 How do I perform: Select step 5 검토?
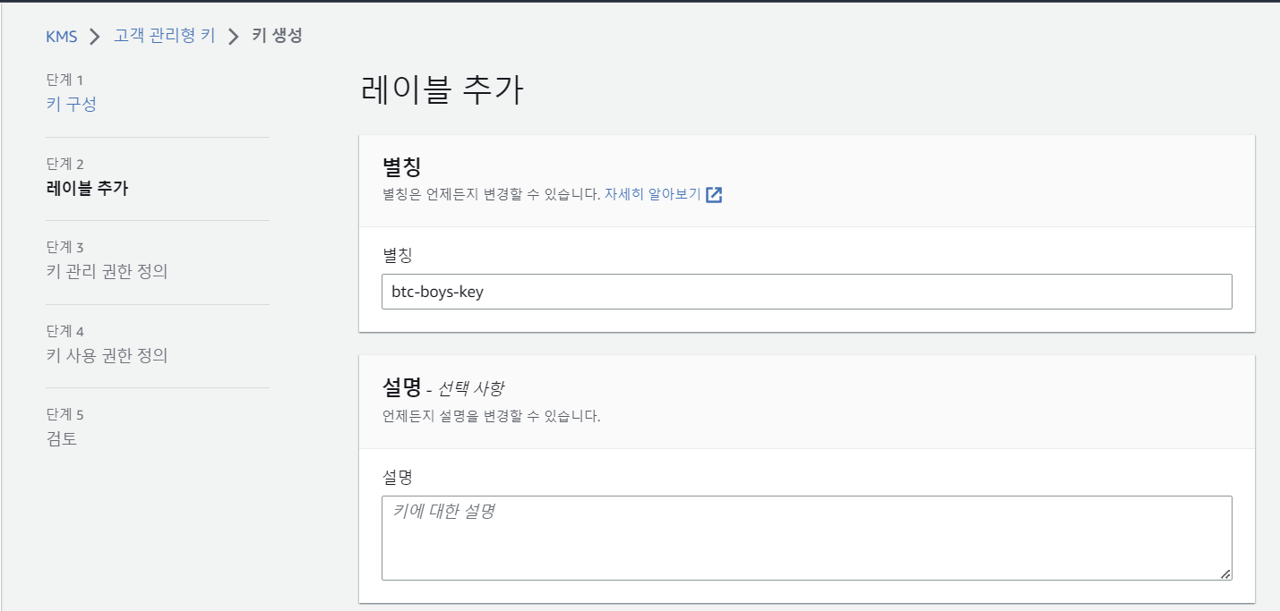pyautogui.click(x=62, y=439)
